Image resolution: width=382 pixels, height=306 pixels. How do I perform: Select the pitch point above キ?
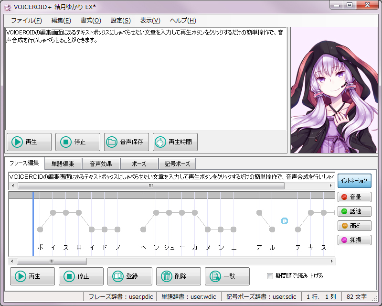coord(311,213)
